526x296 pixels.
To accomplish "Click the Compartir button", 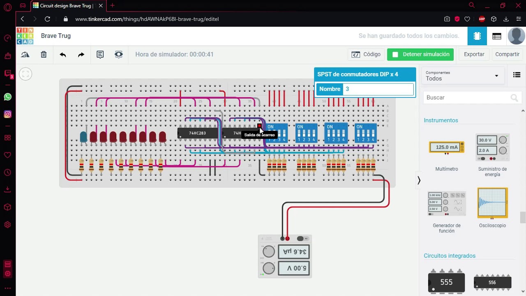I will pyautogui.click(x=507, y=54).
